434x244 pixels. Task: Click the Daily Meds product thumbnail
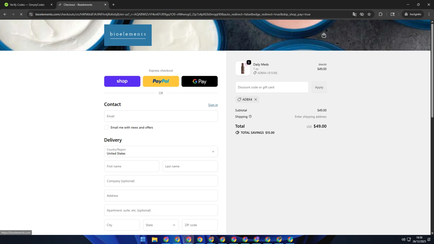point(243,69)
